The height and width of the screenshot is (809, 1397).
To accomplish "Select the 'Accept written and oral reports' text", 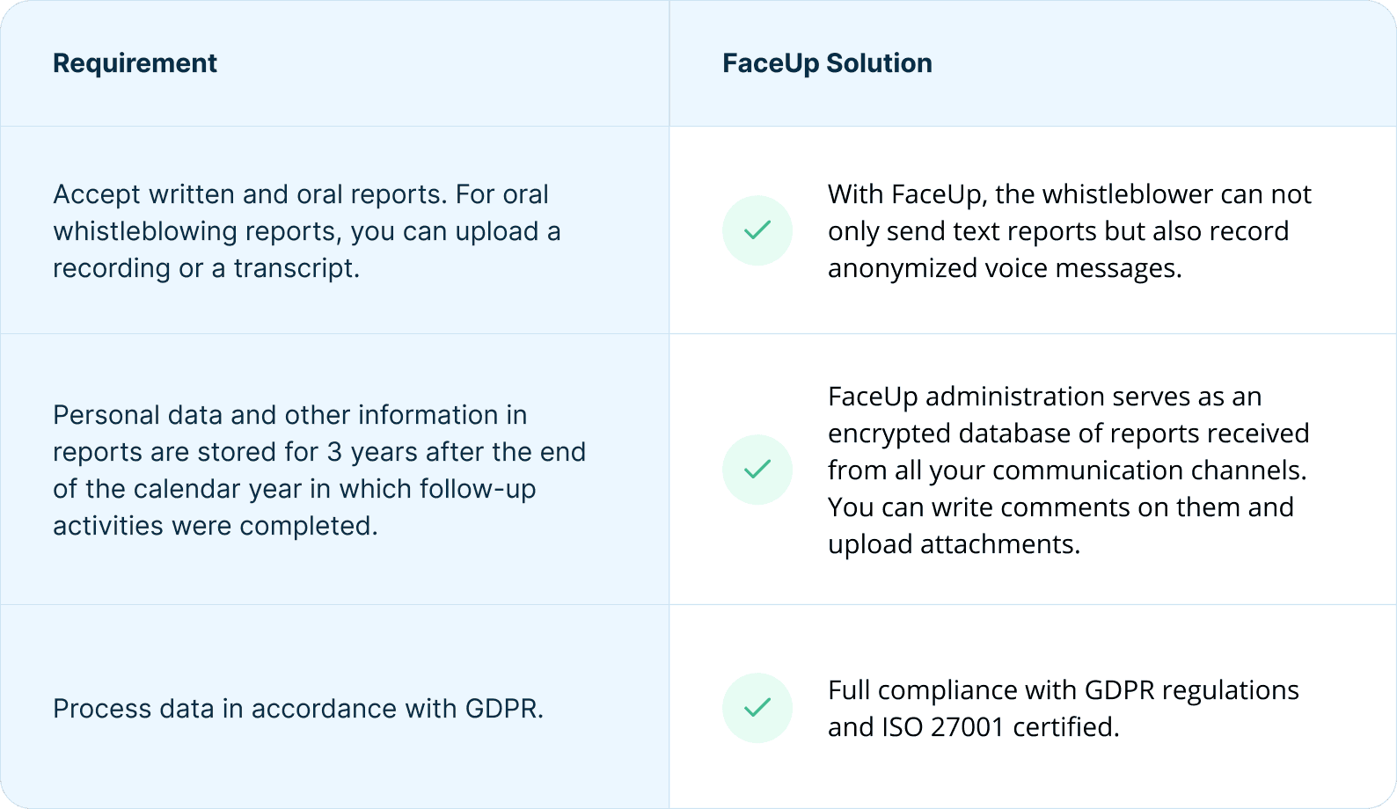I will point(301,194).
